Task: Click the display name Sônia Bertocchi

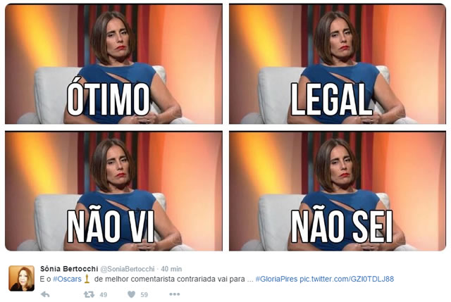Action: coord(69,269)
